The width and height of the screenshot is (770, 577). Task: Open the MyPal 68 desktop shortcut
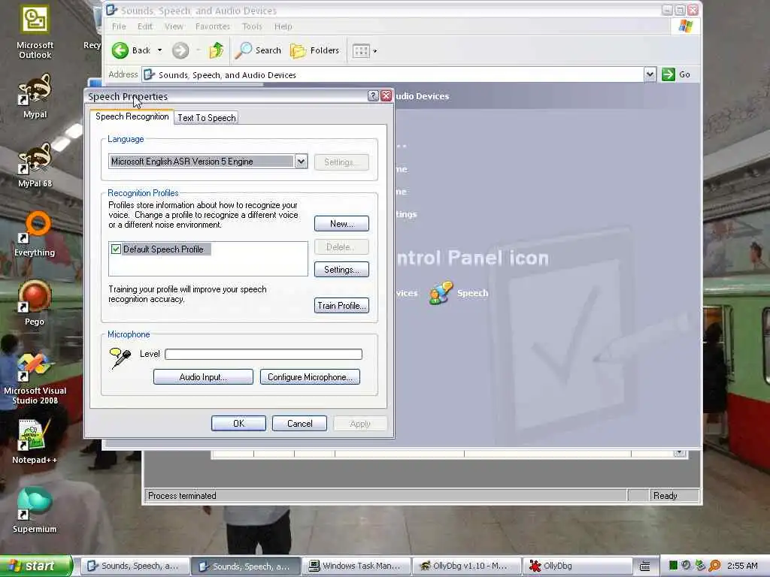(x=35, y=165)
